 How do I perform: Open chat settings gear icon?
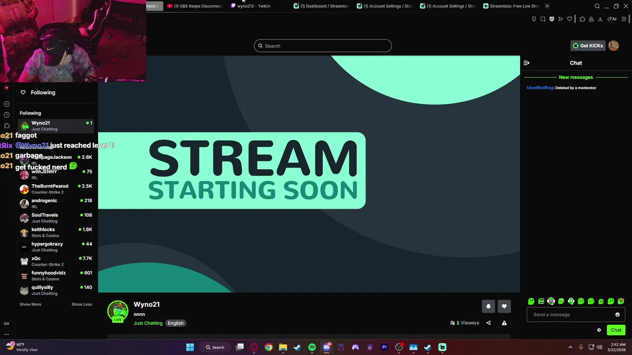599,330
